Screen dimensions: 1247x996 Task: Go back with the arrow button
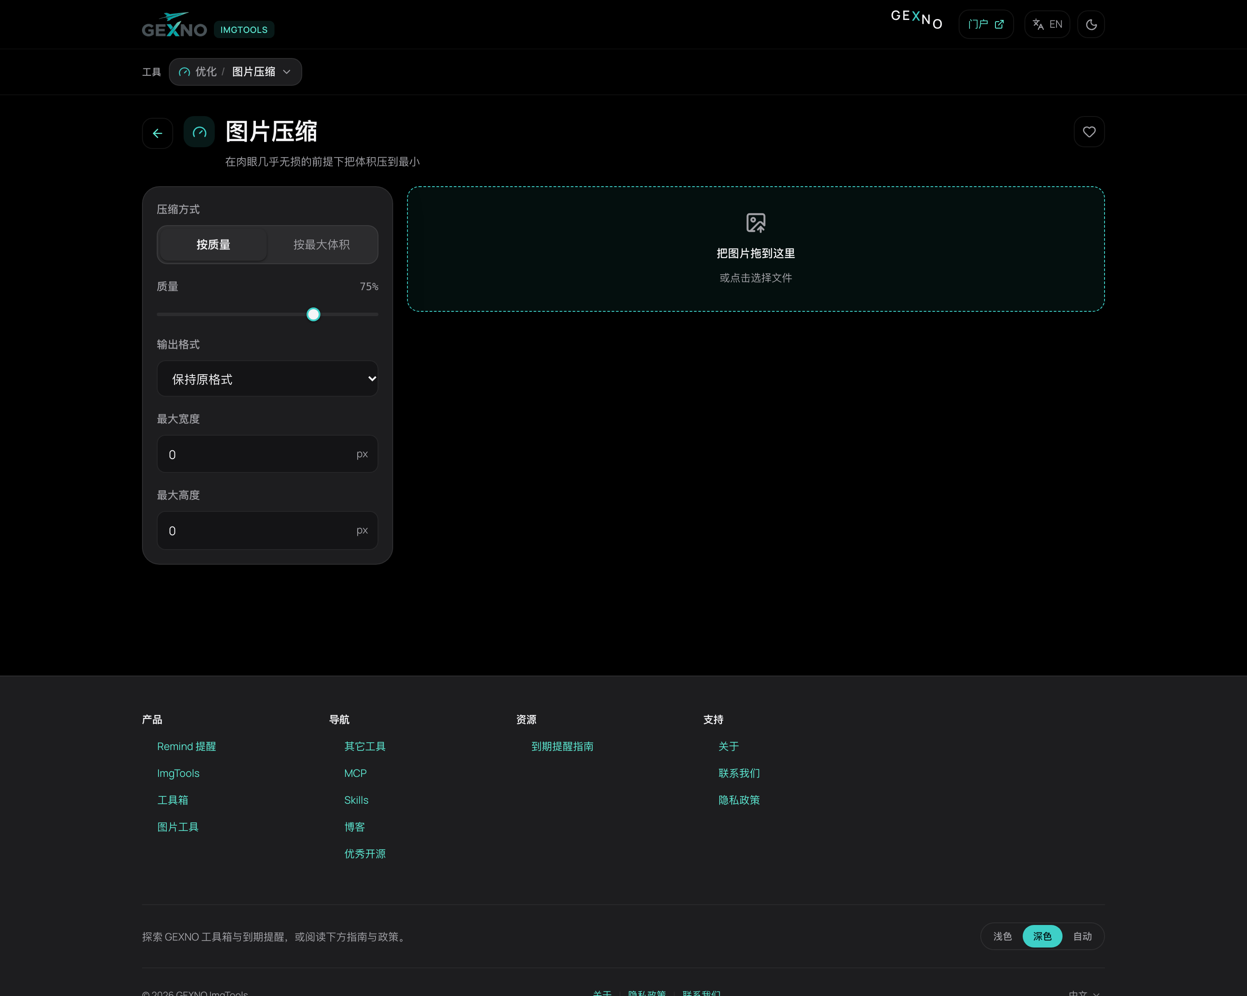157,133
